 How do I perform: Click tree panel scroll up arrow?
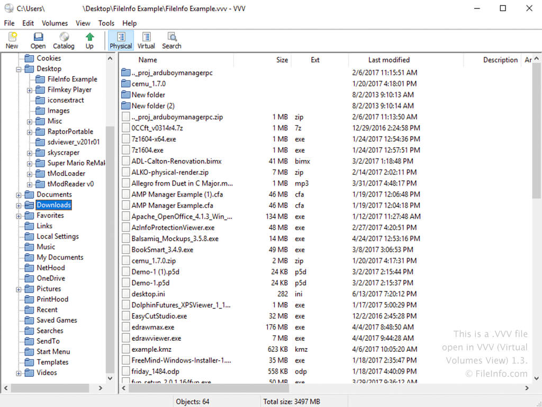coord(110,58)
